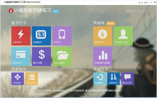Image resolution: width=157 pixels, height=98 pixels.
Task: Open 打字的小伙伴 person tile
Action: (123, 36)
